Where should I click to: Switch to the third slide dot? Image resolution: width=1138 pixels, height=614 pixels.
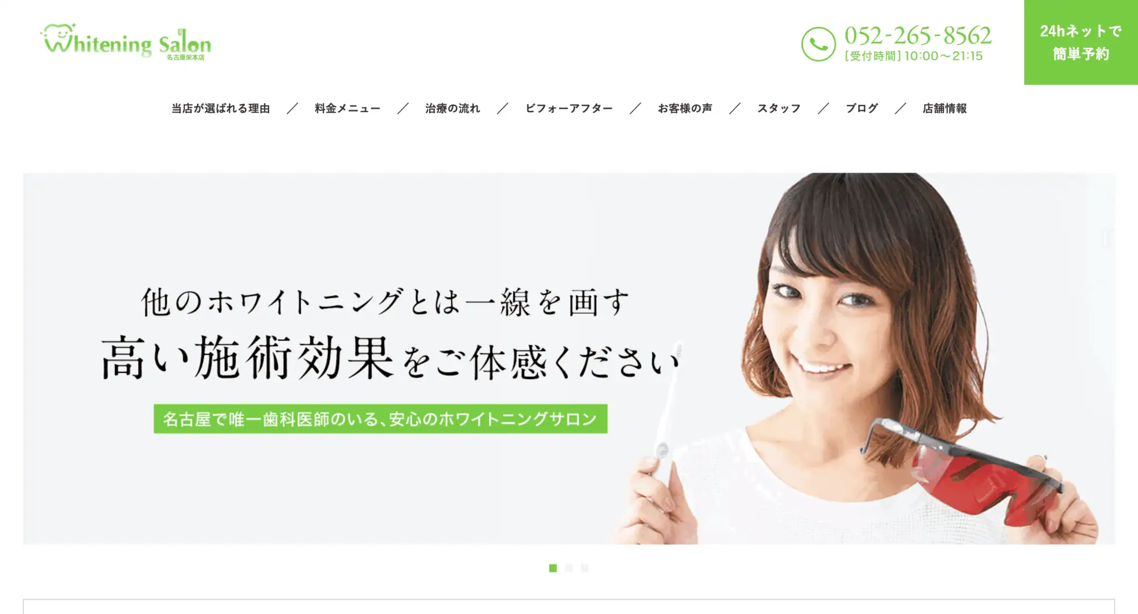pos(585,568)
